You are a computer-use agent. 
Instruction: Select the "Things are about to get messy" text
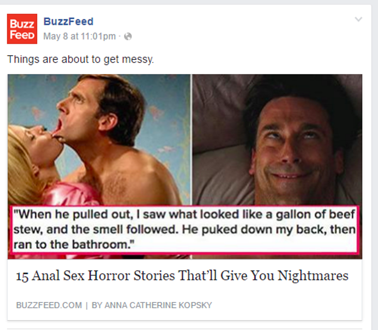click(80, 60)
